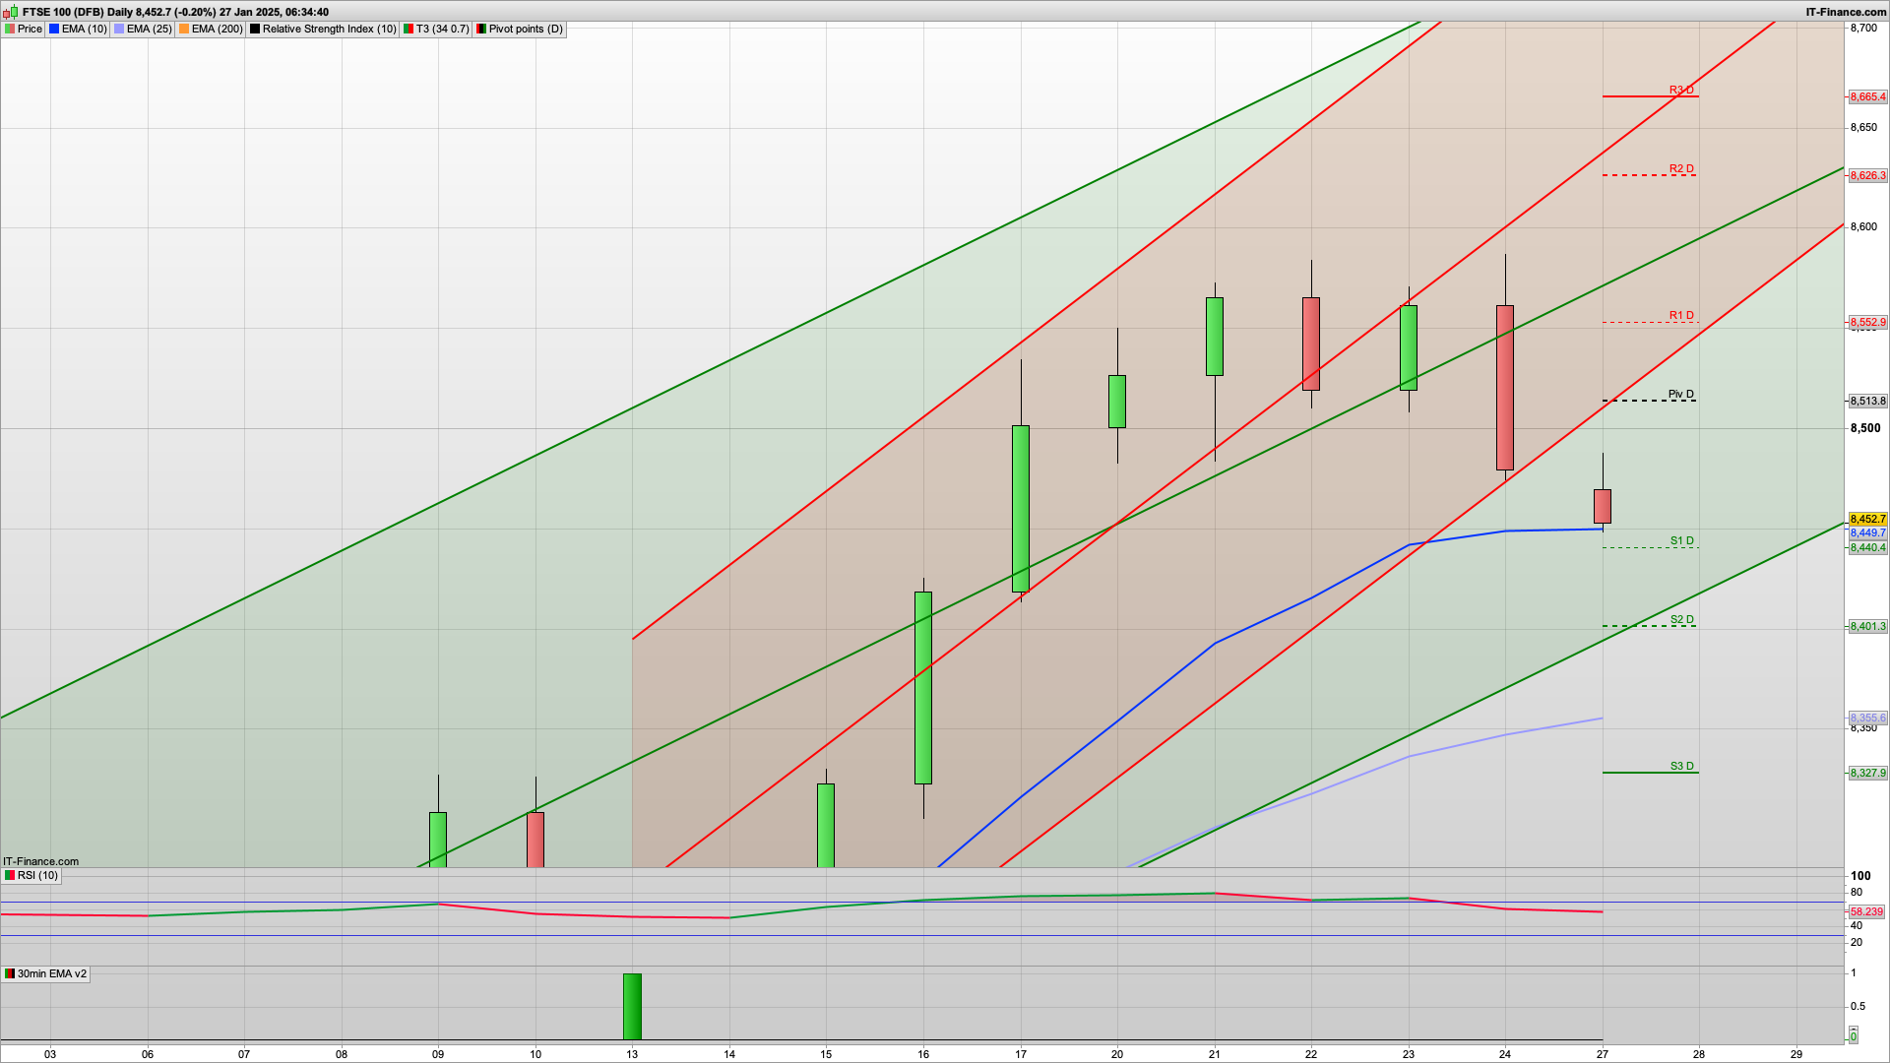Select the RSI (10) panel label
Image resolution: width=1890 pixels, height=1063 pixels.
tap(37, 875)
